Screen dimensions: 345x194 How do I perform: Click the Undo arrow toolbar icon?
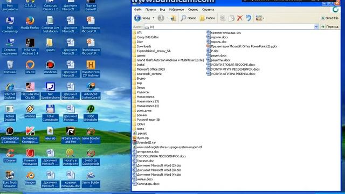point(249,18)
